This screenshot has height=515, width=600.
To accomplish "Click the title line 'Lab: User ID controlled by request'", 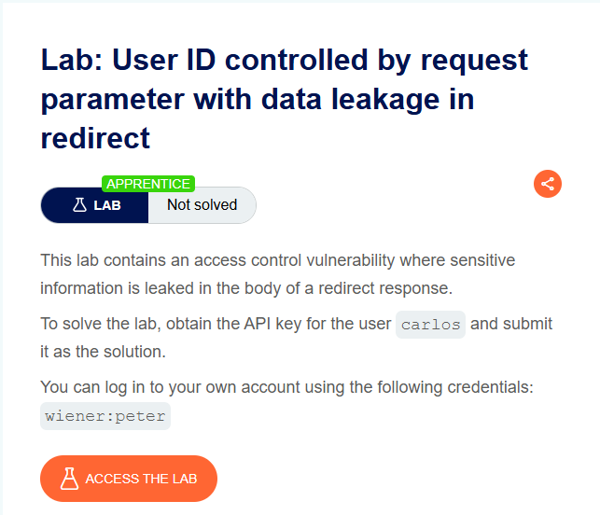I will 285,60.
